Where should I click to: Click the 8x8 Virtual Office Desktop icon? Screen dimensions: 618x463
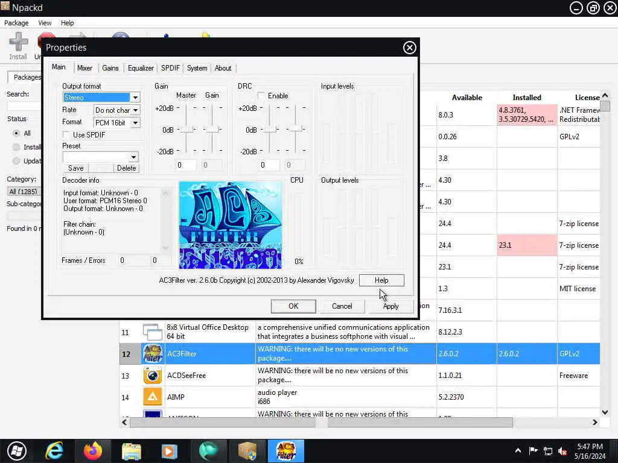click(153, 332)
